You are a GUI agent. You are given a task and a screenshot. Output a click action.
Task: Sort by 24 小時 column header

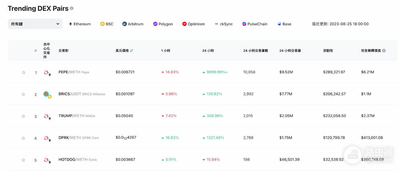click(x=208, y=51)
